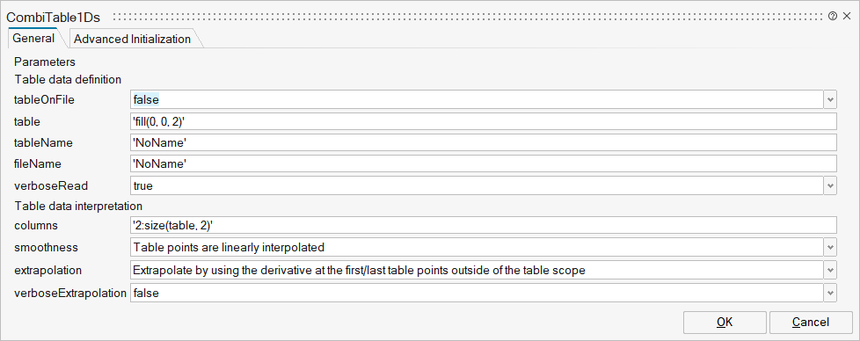The height and width of the screenshot is (341, 860).
Task: Switch to the Advanced Initialization tab
Action: tap(132, 39)
